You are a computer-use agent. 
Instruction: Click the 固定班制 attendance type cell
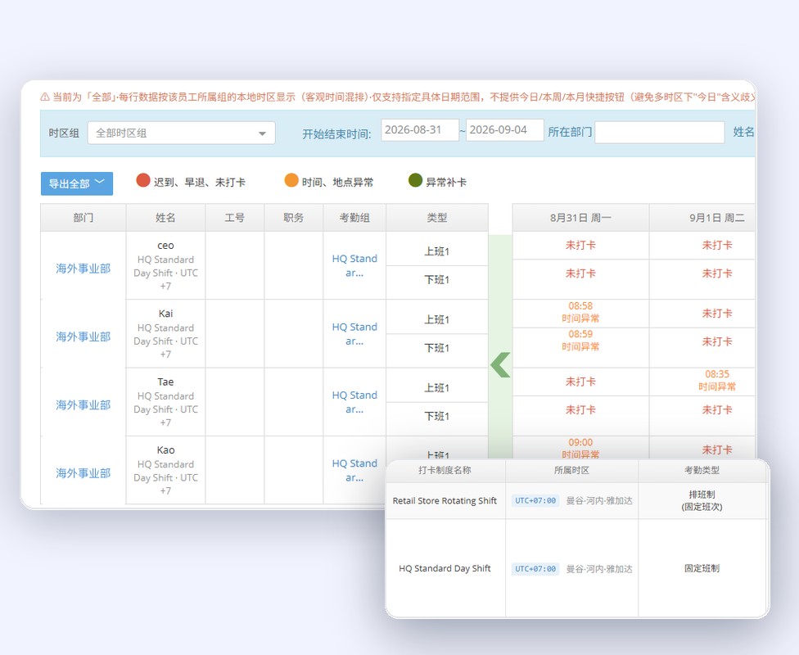point(702,568)
